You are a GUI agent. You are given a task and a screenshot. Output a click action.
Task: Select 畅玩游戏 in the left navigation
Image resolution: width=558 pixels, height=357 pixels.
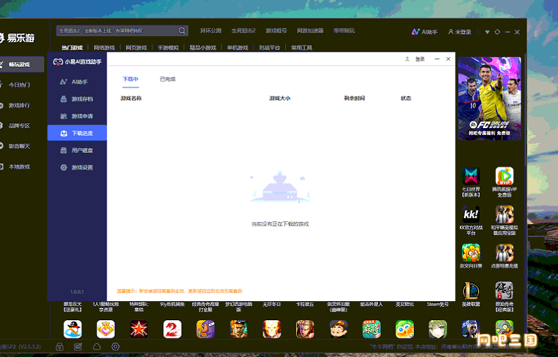21,64
